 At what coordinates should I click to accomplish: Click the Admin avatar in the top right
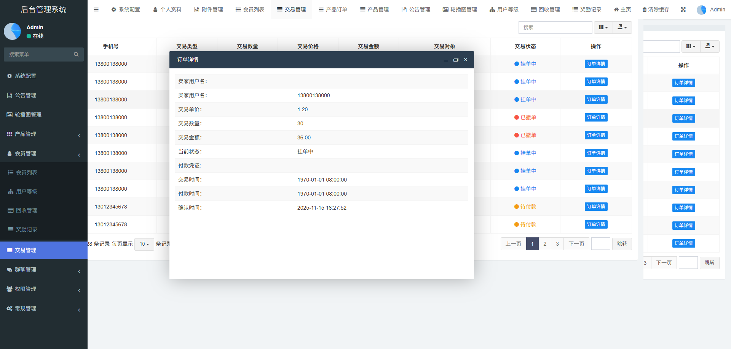[x=701, y=10]
